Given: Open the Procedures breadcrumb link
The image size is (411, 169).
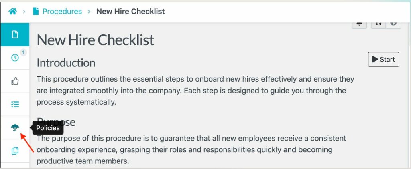Looking at the screenshot, I should pyautogui.click(x=62, y=11).
